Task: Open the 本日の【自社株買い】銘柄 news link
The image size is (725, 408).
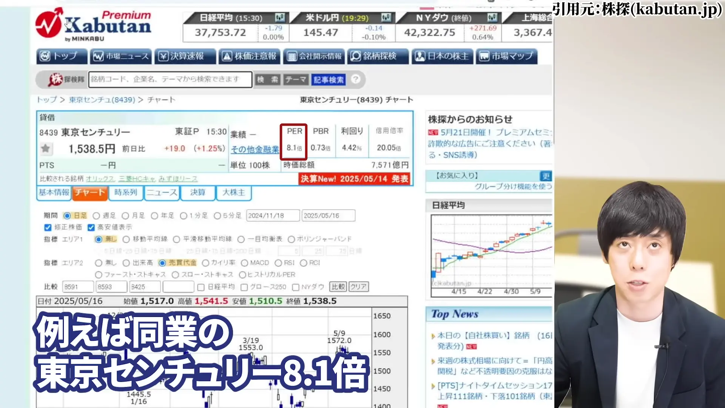Action: pyautogui.click(x=495, y=340)
